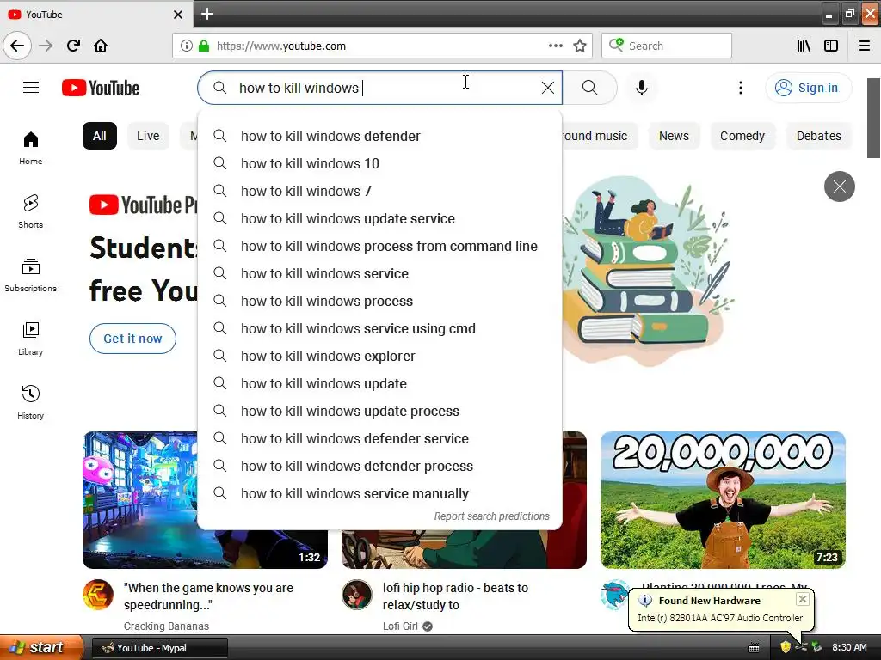Open the YouTube guide hamburger menu
The width and height of the screenshot is (881, 660).
point(31,88)
